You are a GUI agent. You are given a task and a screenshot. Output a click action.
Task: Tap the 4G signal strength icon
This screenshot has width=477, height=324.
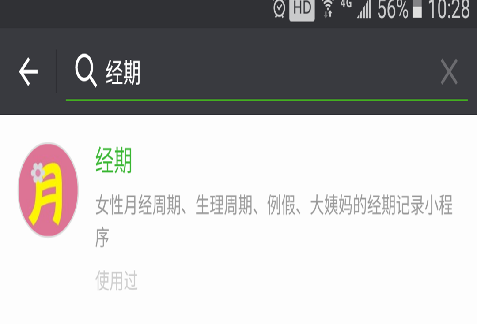pos(356,8)
